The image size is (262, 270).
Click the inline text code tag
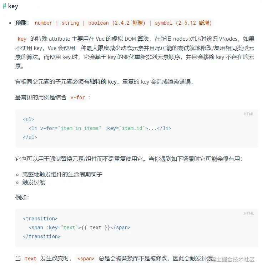[x=31, y=259]
